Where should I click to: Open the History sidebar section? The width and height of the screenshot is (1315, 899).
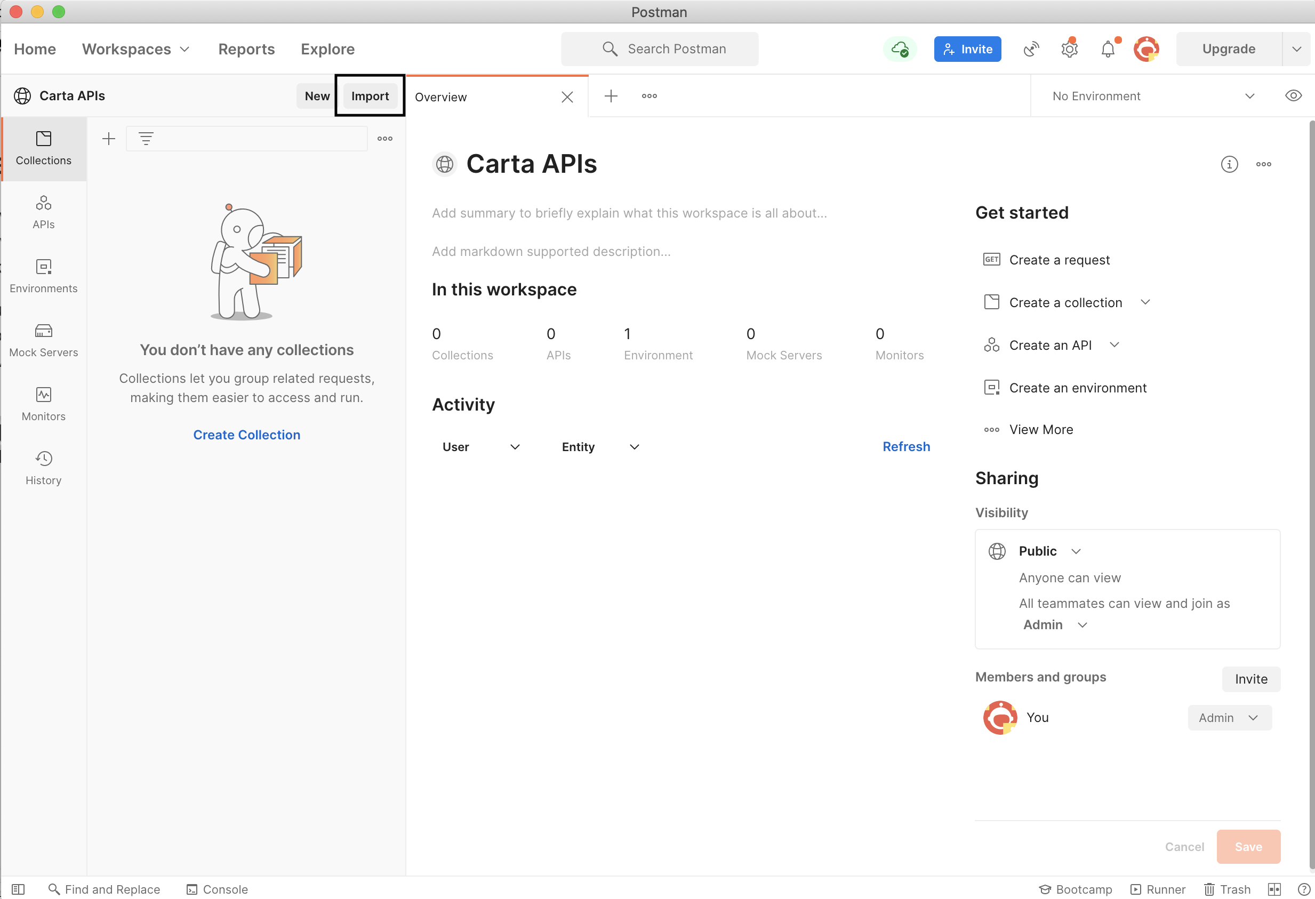(x=44, y=468)
